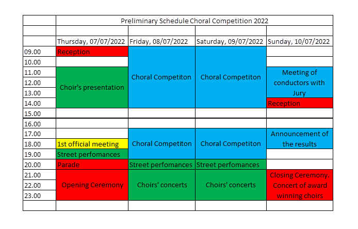Select Sunday's red Reception cell
This screenshot has width=358, height=229.
coord(300,103)
